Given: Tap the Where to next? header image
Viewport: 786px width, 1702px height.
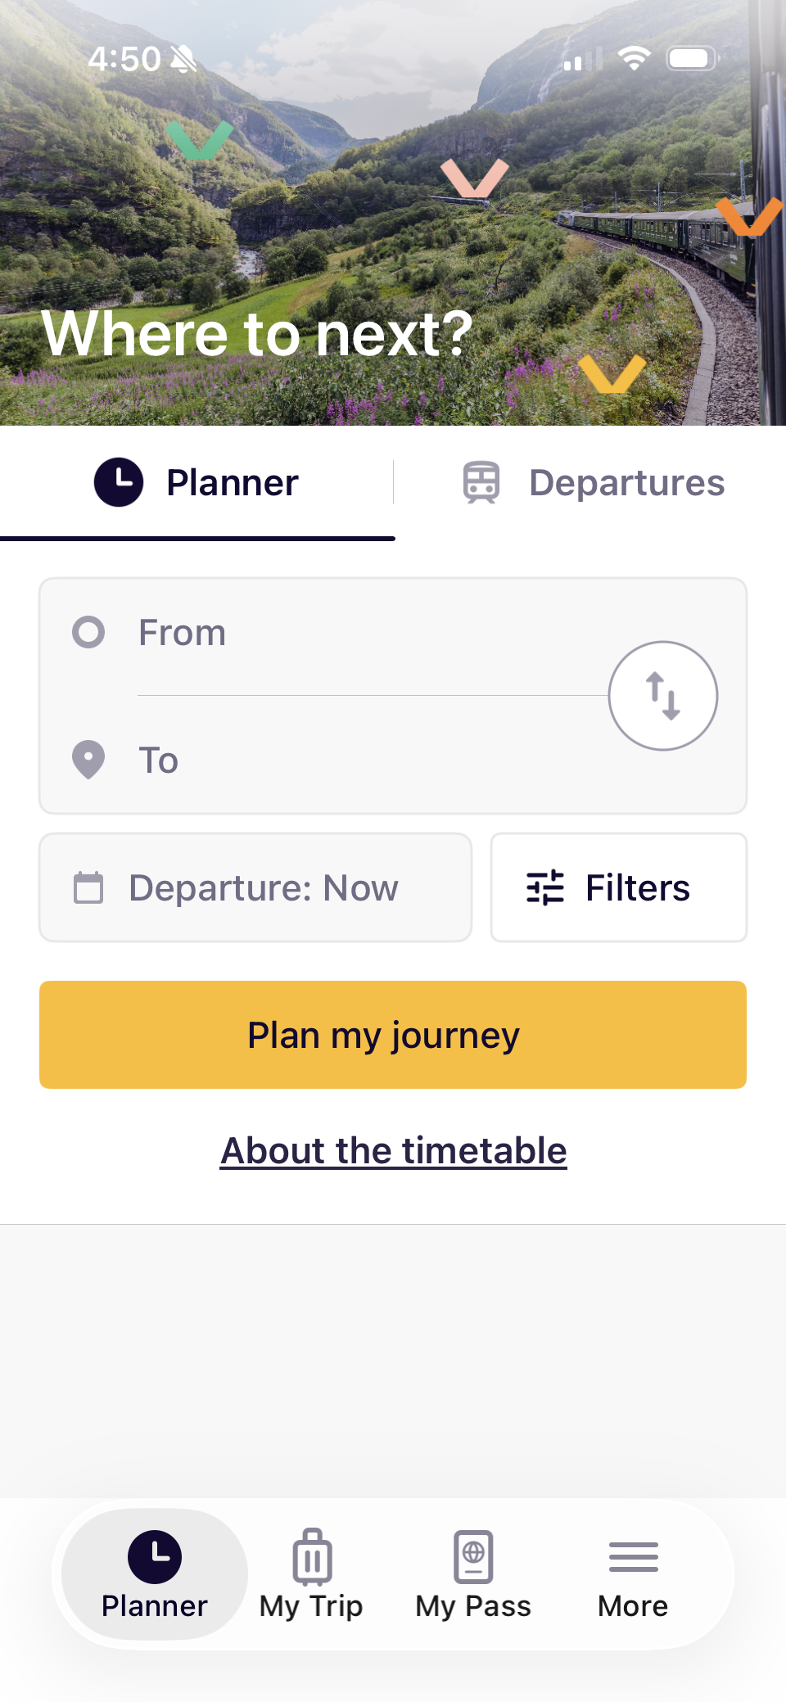Looking at the screenshot, I should (x=393, y=246).
